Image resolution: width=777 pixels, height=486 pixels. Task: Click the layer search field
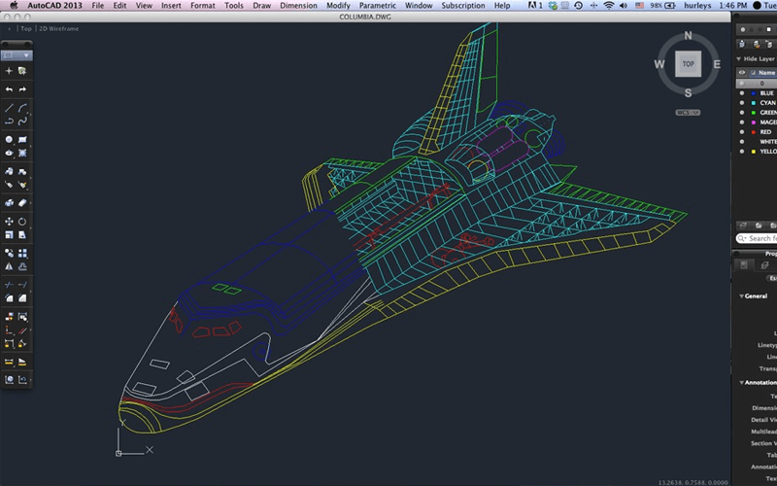[x=757, y=238]
